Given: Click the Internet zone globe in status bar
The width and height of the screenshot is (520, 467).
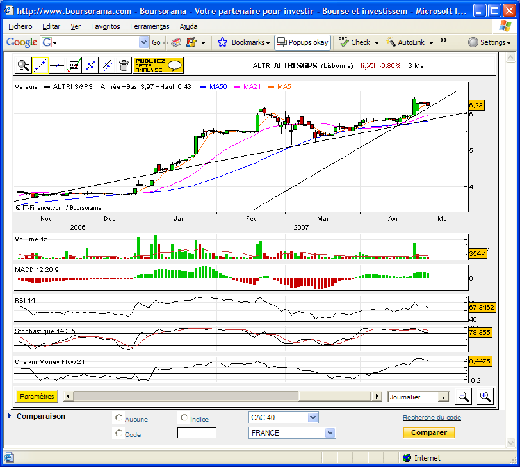Looking at the screenshot, I should coord(407,458).
